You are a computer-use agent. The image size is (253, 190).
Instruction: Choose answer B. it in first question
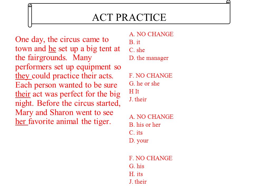point(135,42)
